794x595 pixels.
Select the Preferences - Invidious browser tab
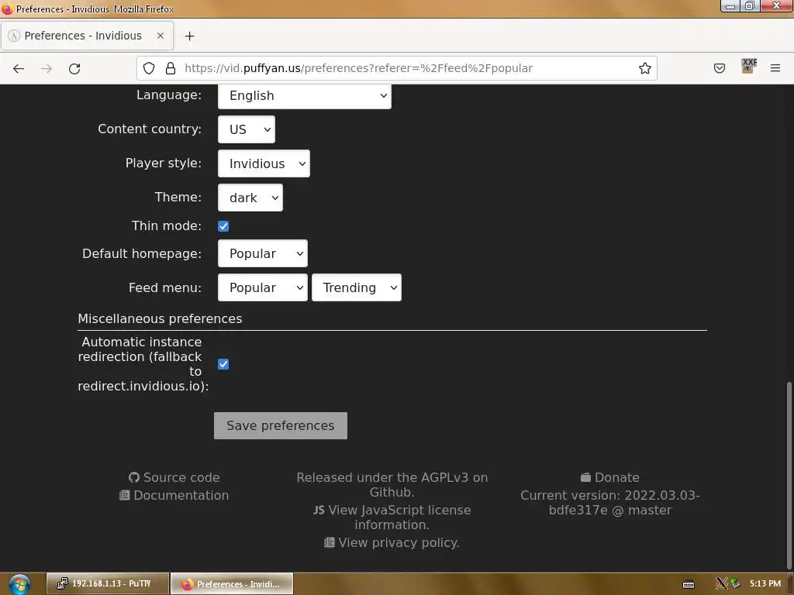[87, 36]
